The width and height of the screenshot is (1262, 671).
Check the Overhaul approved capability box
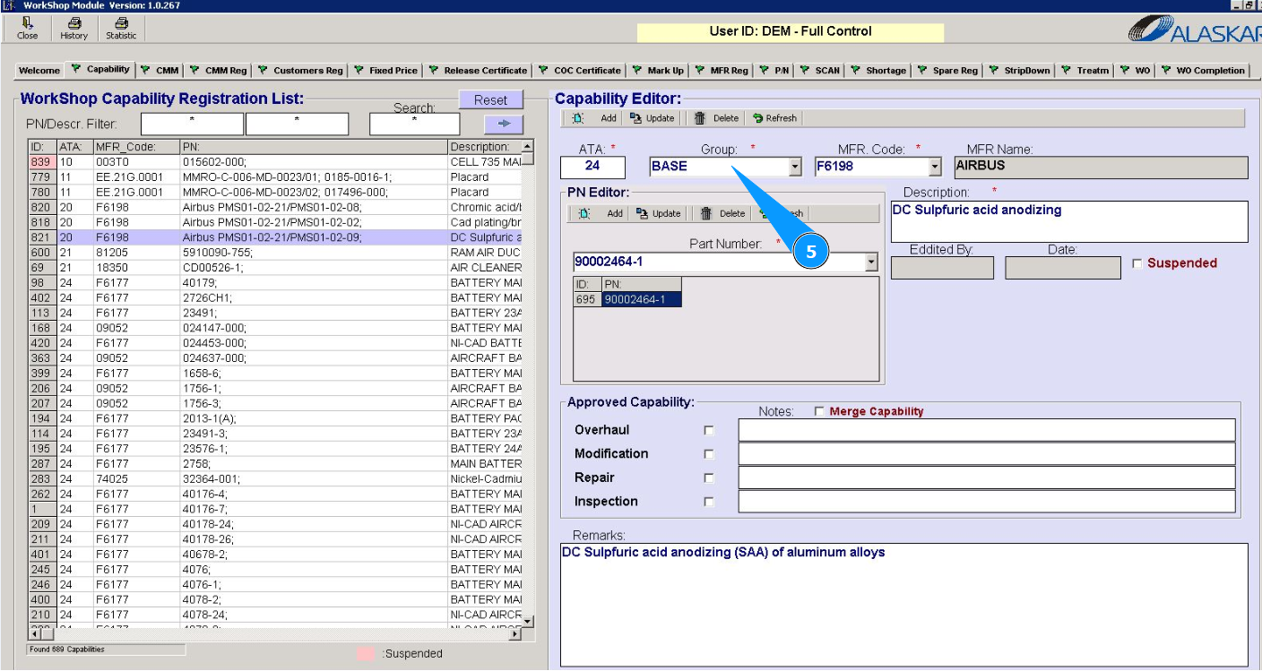[x=709, y=431]
